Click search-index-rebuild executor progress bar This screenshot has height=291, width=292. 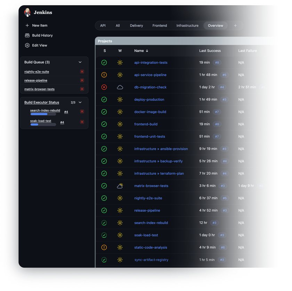click(43, 114)
